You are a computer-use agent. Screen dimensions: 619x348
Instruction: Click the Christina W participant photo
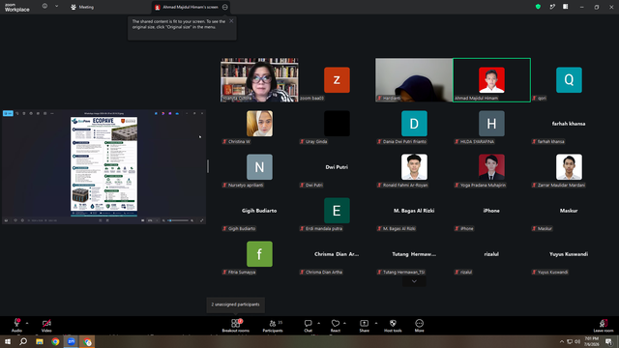coord(259,124)
